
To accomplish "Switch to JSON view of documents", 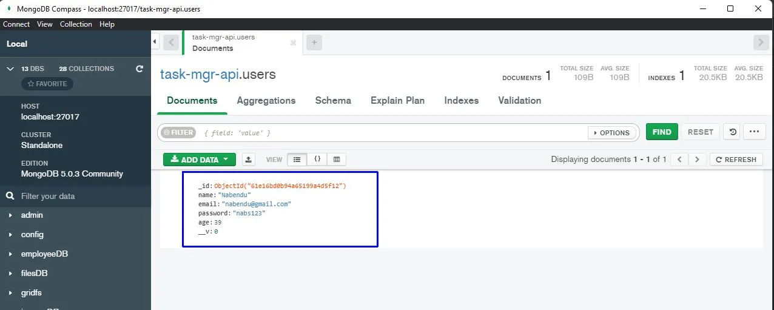I will click(317, 160).
